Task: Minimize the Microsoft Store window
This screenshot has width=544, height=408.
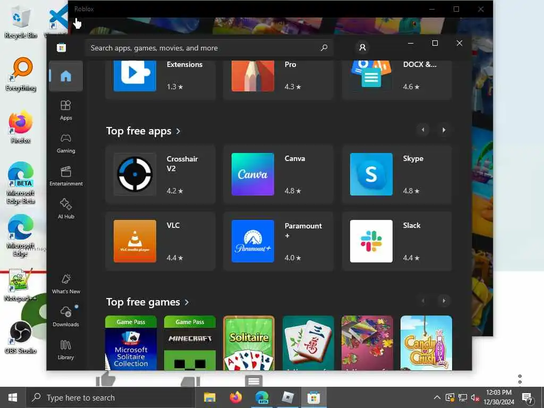Action: [411, 43]
